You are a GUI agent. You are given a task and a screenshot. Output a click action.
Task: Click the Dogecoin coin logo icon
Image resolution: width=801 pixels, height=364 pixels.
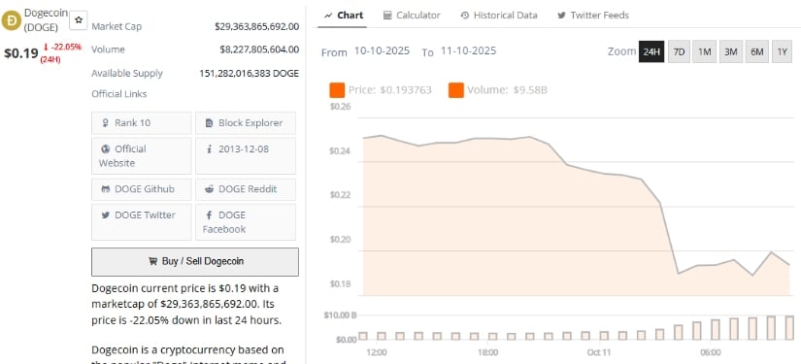point(12,20)
